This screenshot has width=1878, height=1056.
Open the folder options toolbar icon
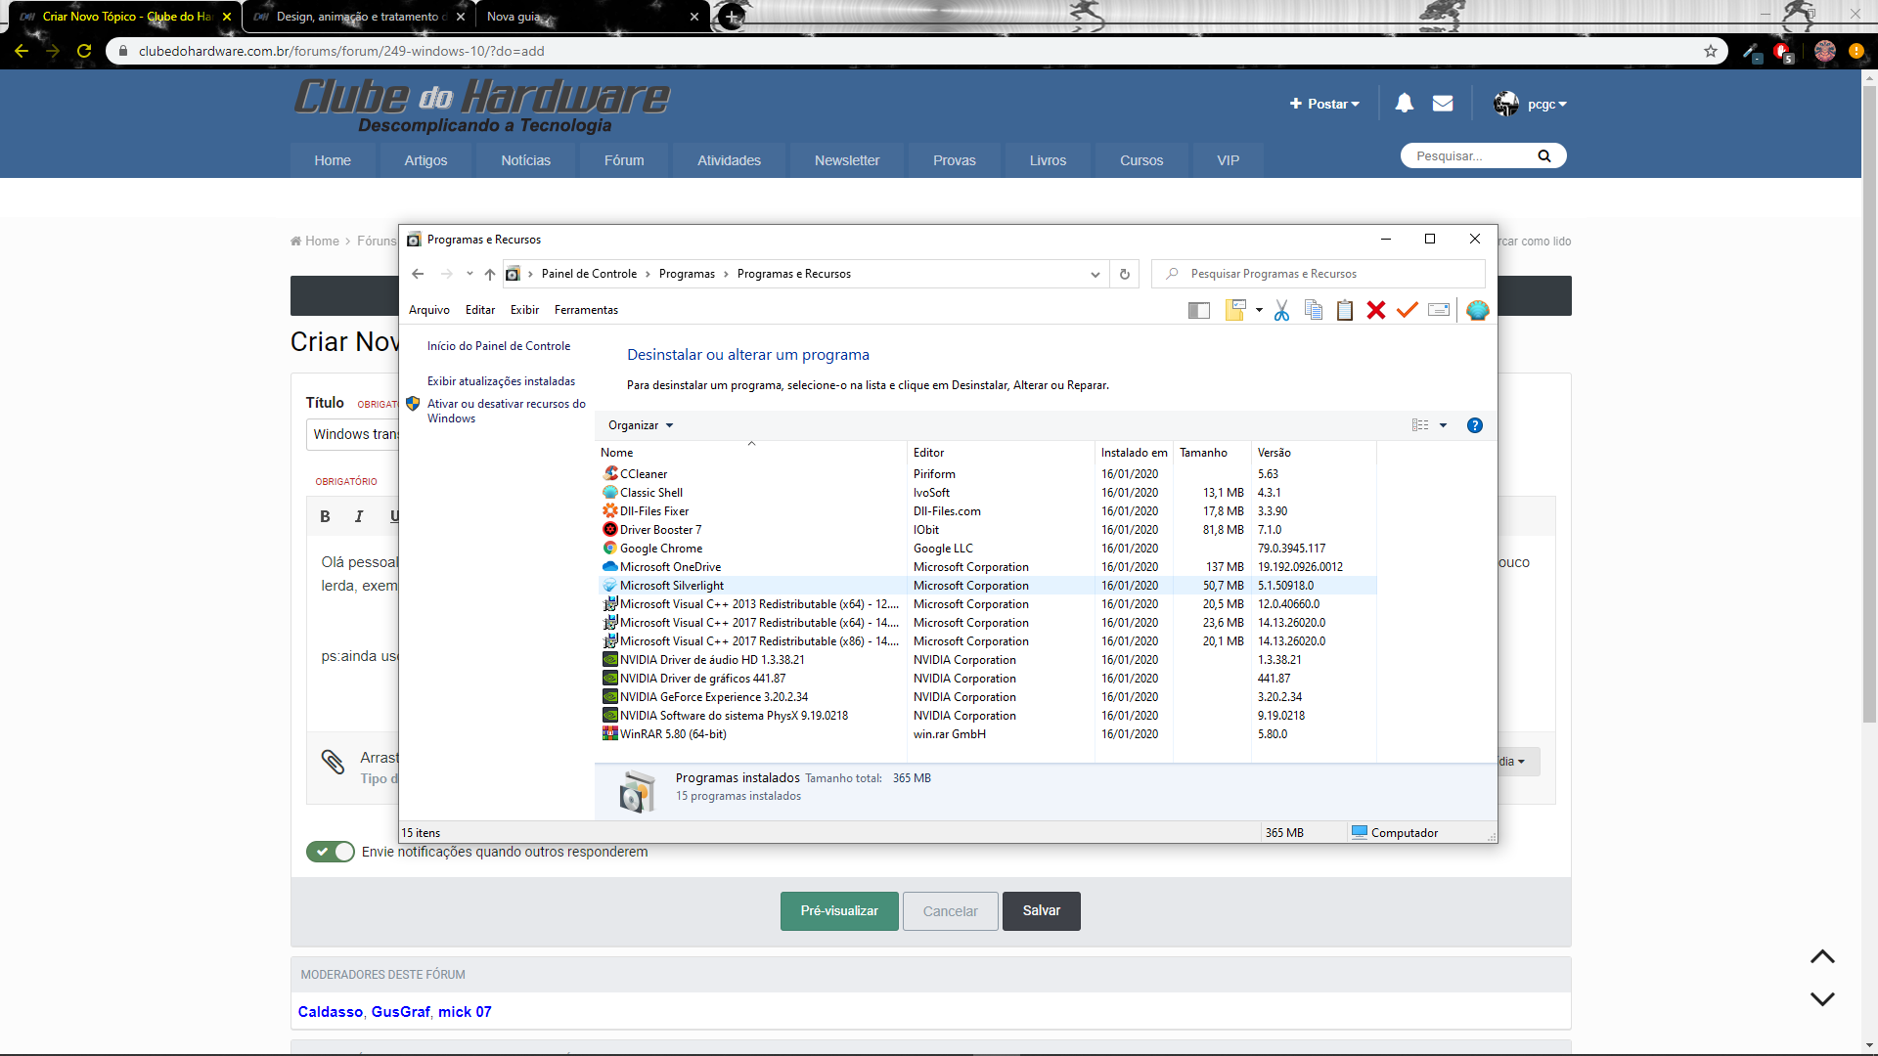(x=1235, y=311)
